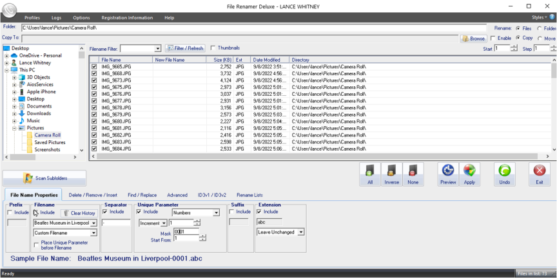Open the rename Preview
Screen dimensions: 557x278
(448, 174)
